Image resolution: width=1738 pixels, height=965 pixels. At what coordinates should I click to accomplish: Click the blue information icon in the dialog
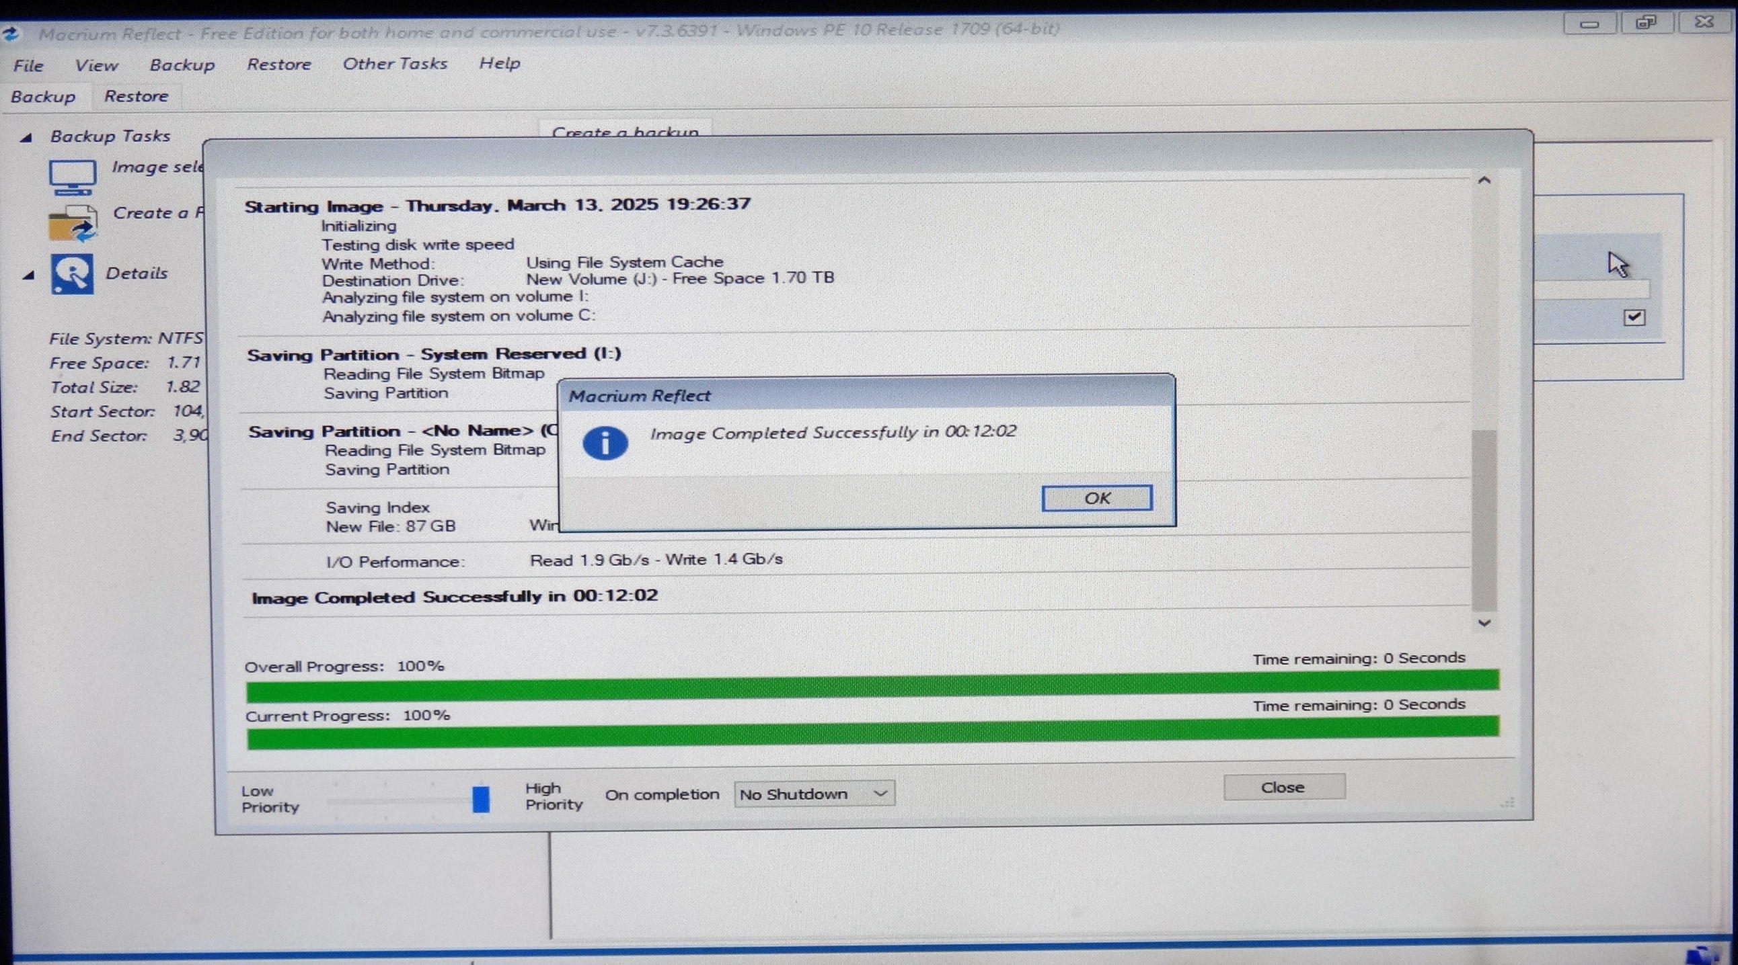click(x=605, y=443)
